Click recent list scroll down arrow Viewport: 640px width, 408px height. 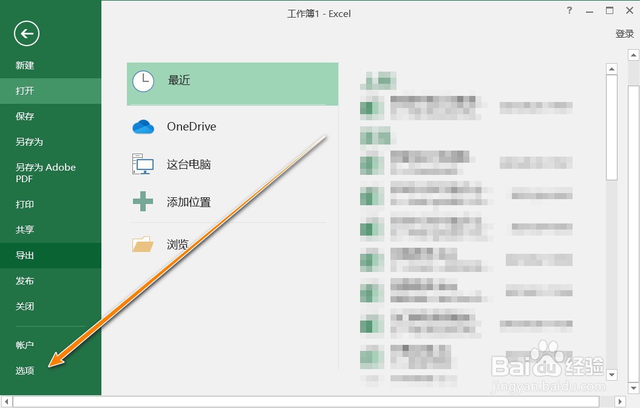coord(611,374)
